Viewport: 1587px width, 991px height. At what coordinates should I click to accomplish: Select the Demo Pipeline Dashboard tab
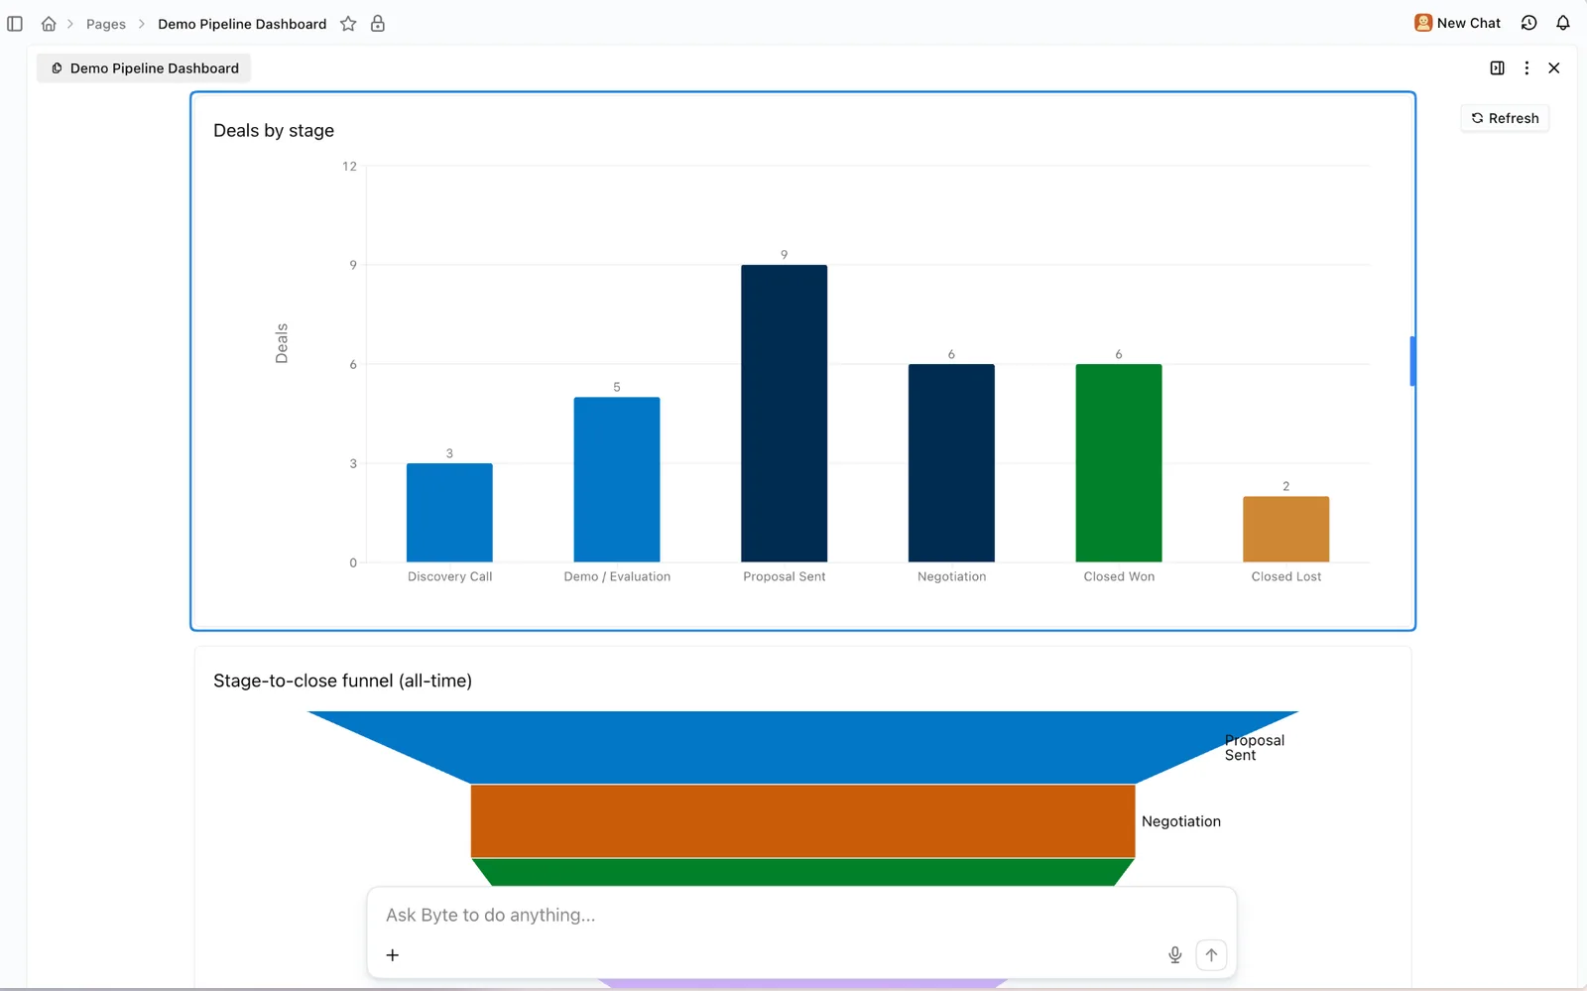(145, 68)
